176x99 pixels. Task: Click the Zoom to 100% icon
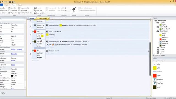[35, 13]
